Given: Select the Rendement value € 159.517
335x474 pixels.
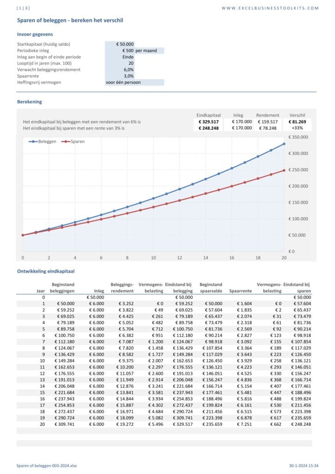Looking at the screenshot, I should pos(267,122).
